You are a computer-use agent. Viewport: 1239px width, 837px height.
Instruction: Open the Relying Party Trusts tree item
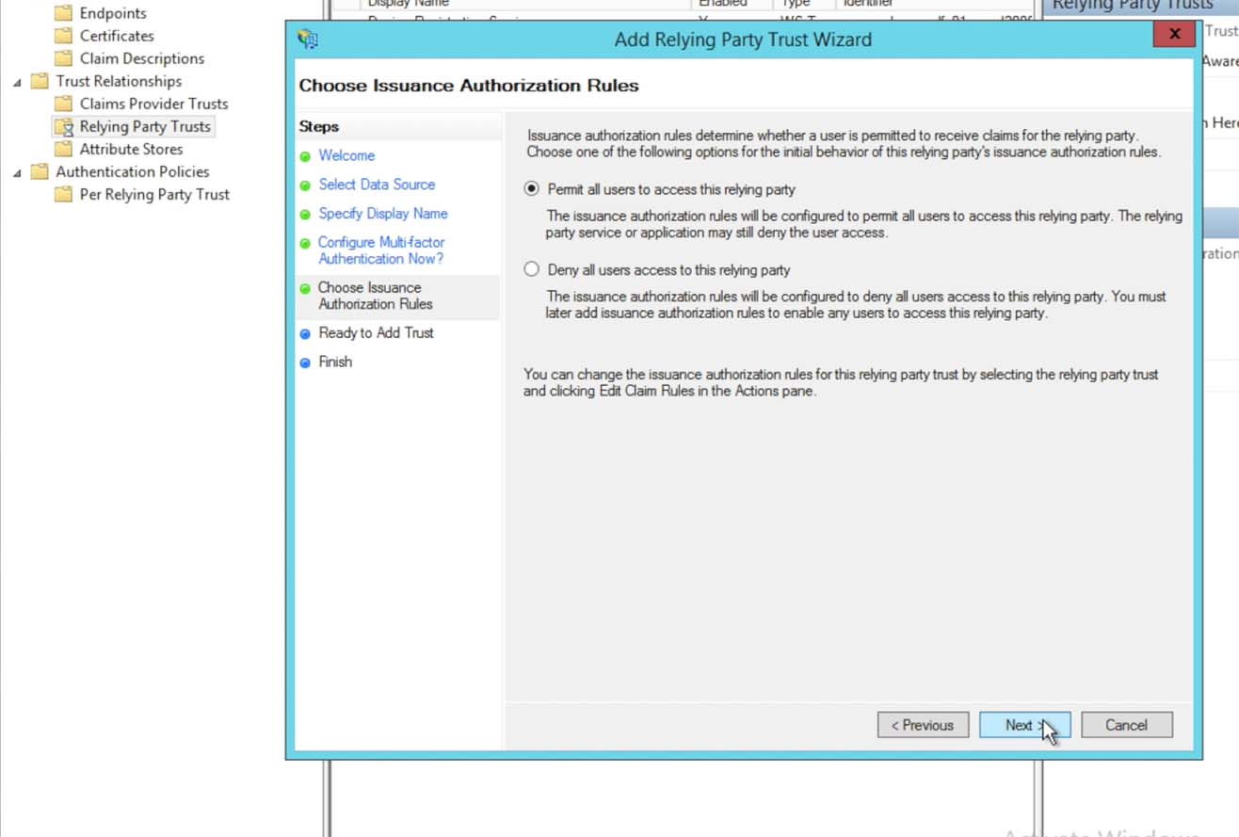[144, 126]
